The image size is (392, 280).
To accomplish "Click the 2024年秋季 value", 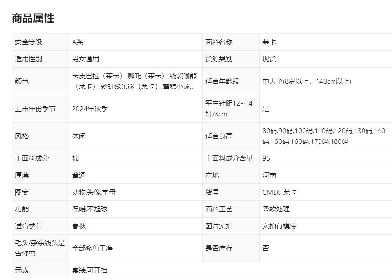I will point(90,109).
